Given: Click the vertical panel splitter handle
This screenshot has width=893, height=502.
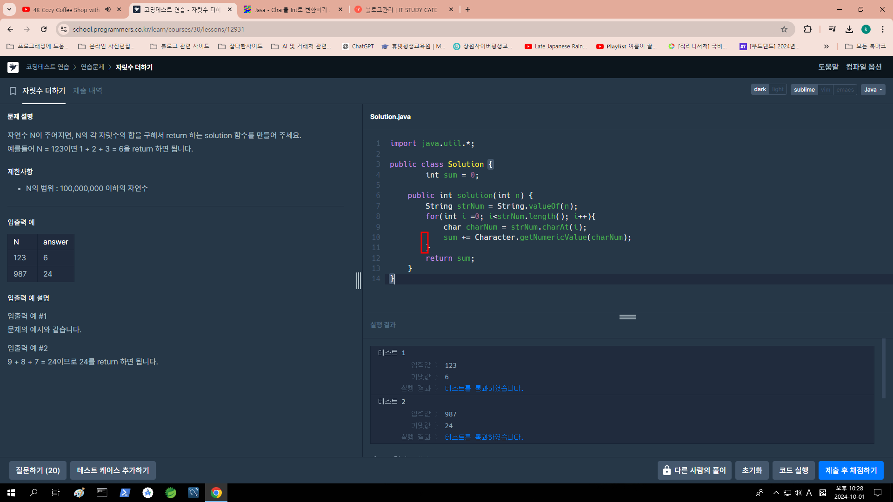Looking at the screenshot, I should [359, 281].
